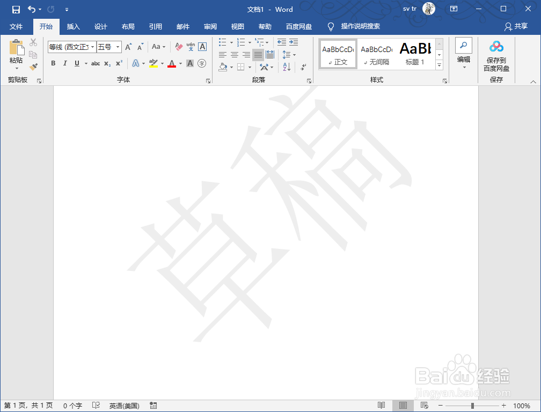Toggle strikethrough abc formatting

[x=96, y=63]
